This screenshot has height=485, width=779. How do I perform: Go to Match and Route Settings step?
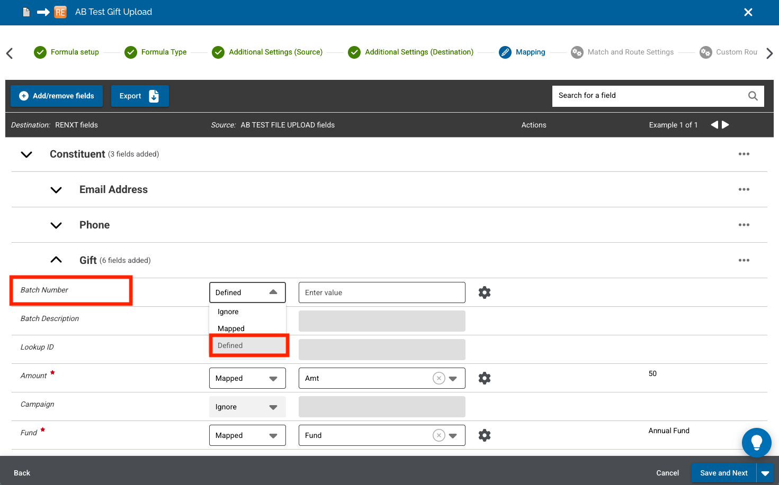pos(623,52)
